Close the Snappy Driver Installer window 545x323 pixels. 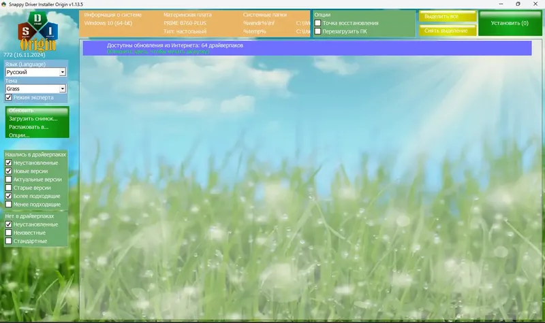(x=535, y=4)
